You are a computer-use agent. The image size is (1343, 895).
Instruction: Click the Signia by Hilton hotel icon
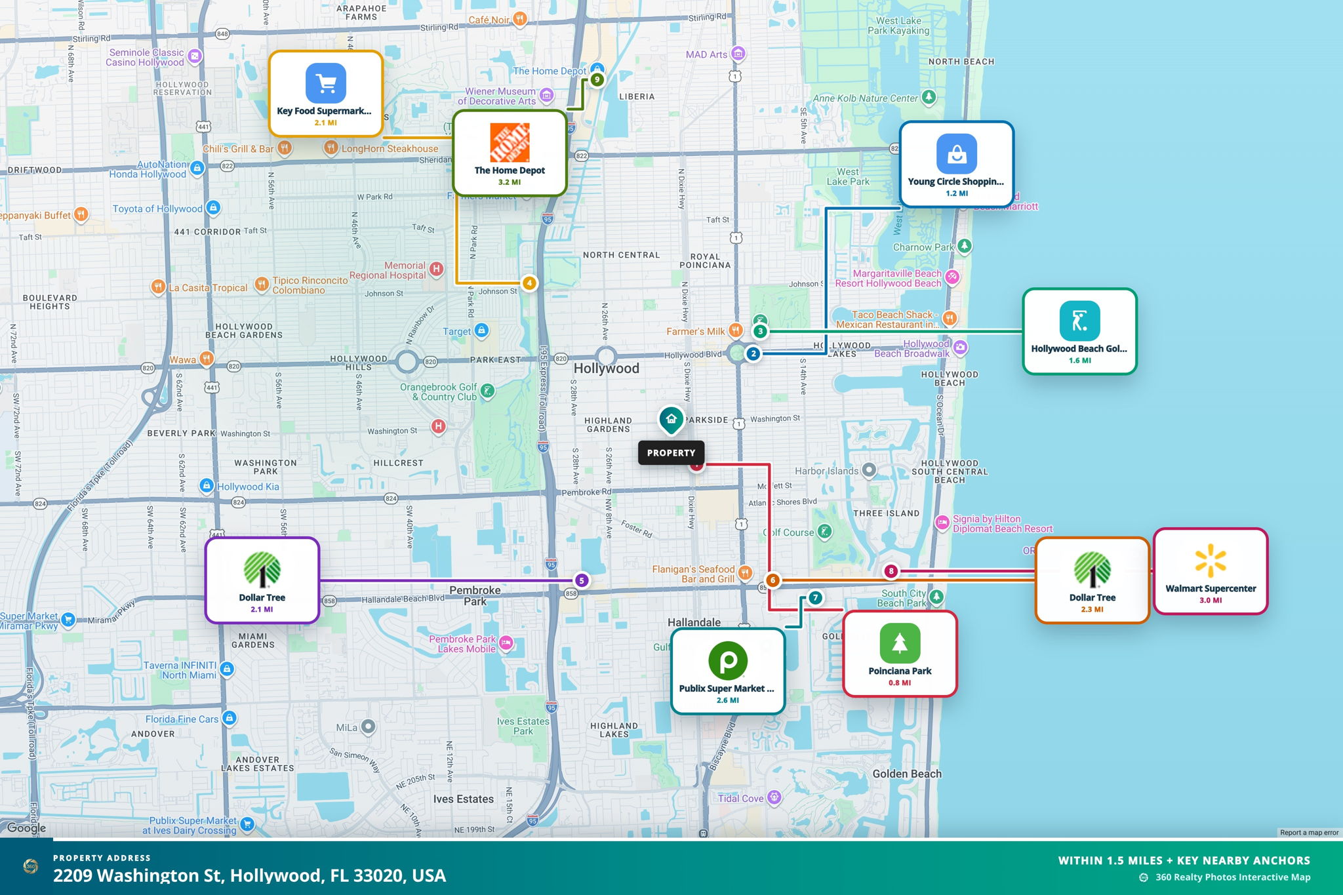(x=942, y=523)
